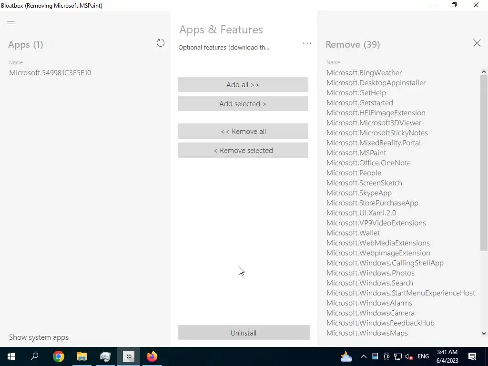Switch to Bloatbox taskbar icon
This screenshot has width=488, height=366.
click(129, 356)
